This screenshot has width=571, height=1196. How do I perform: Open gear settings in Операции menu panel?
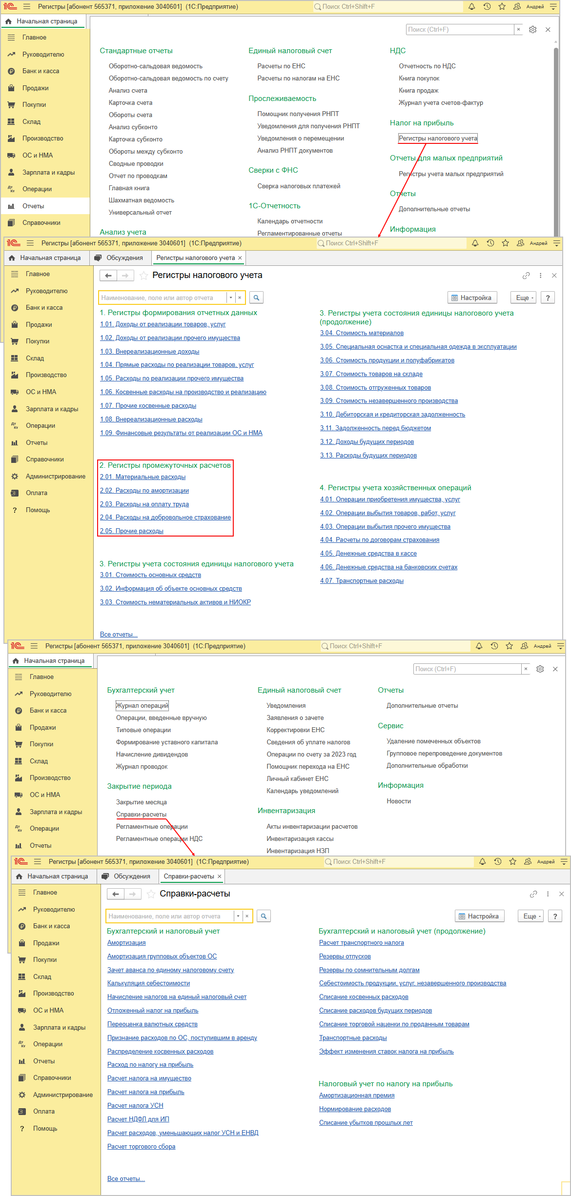(540, 669)
